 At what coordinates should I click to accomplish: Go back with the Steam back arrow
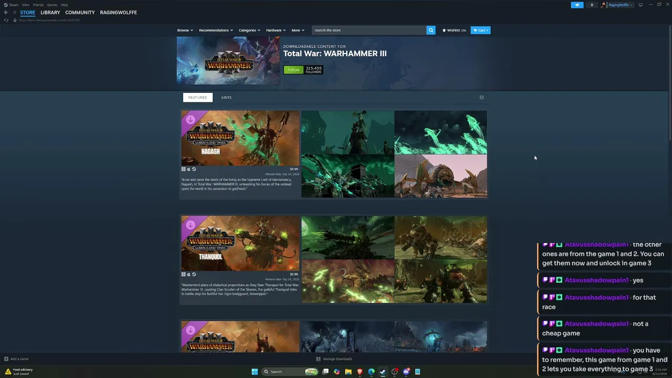6,13
